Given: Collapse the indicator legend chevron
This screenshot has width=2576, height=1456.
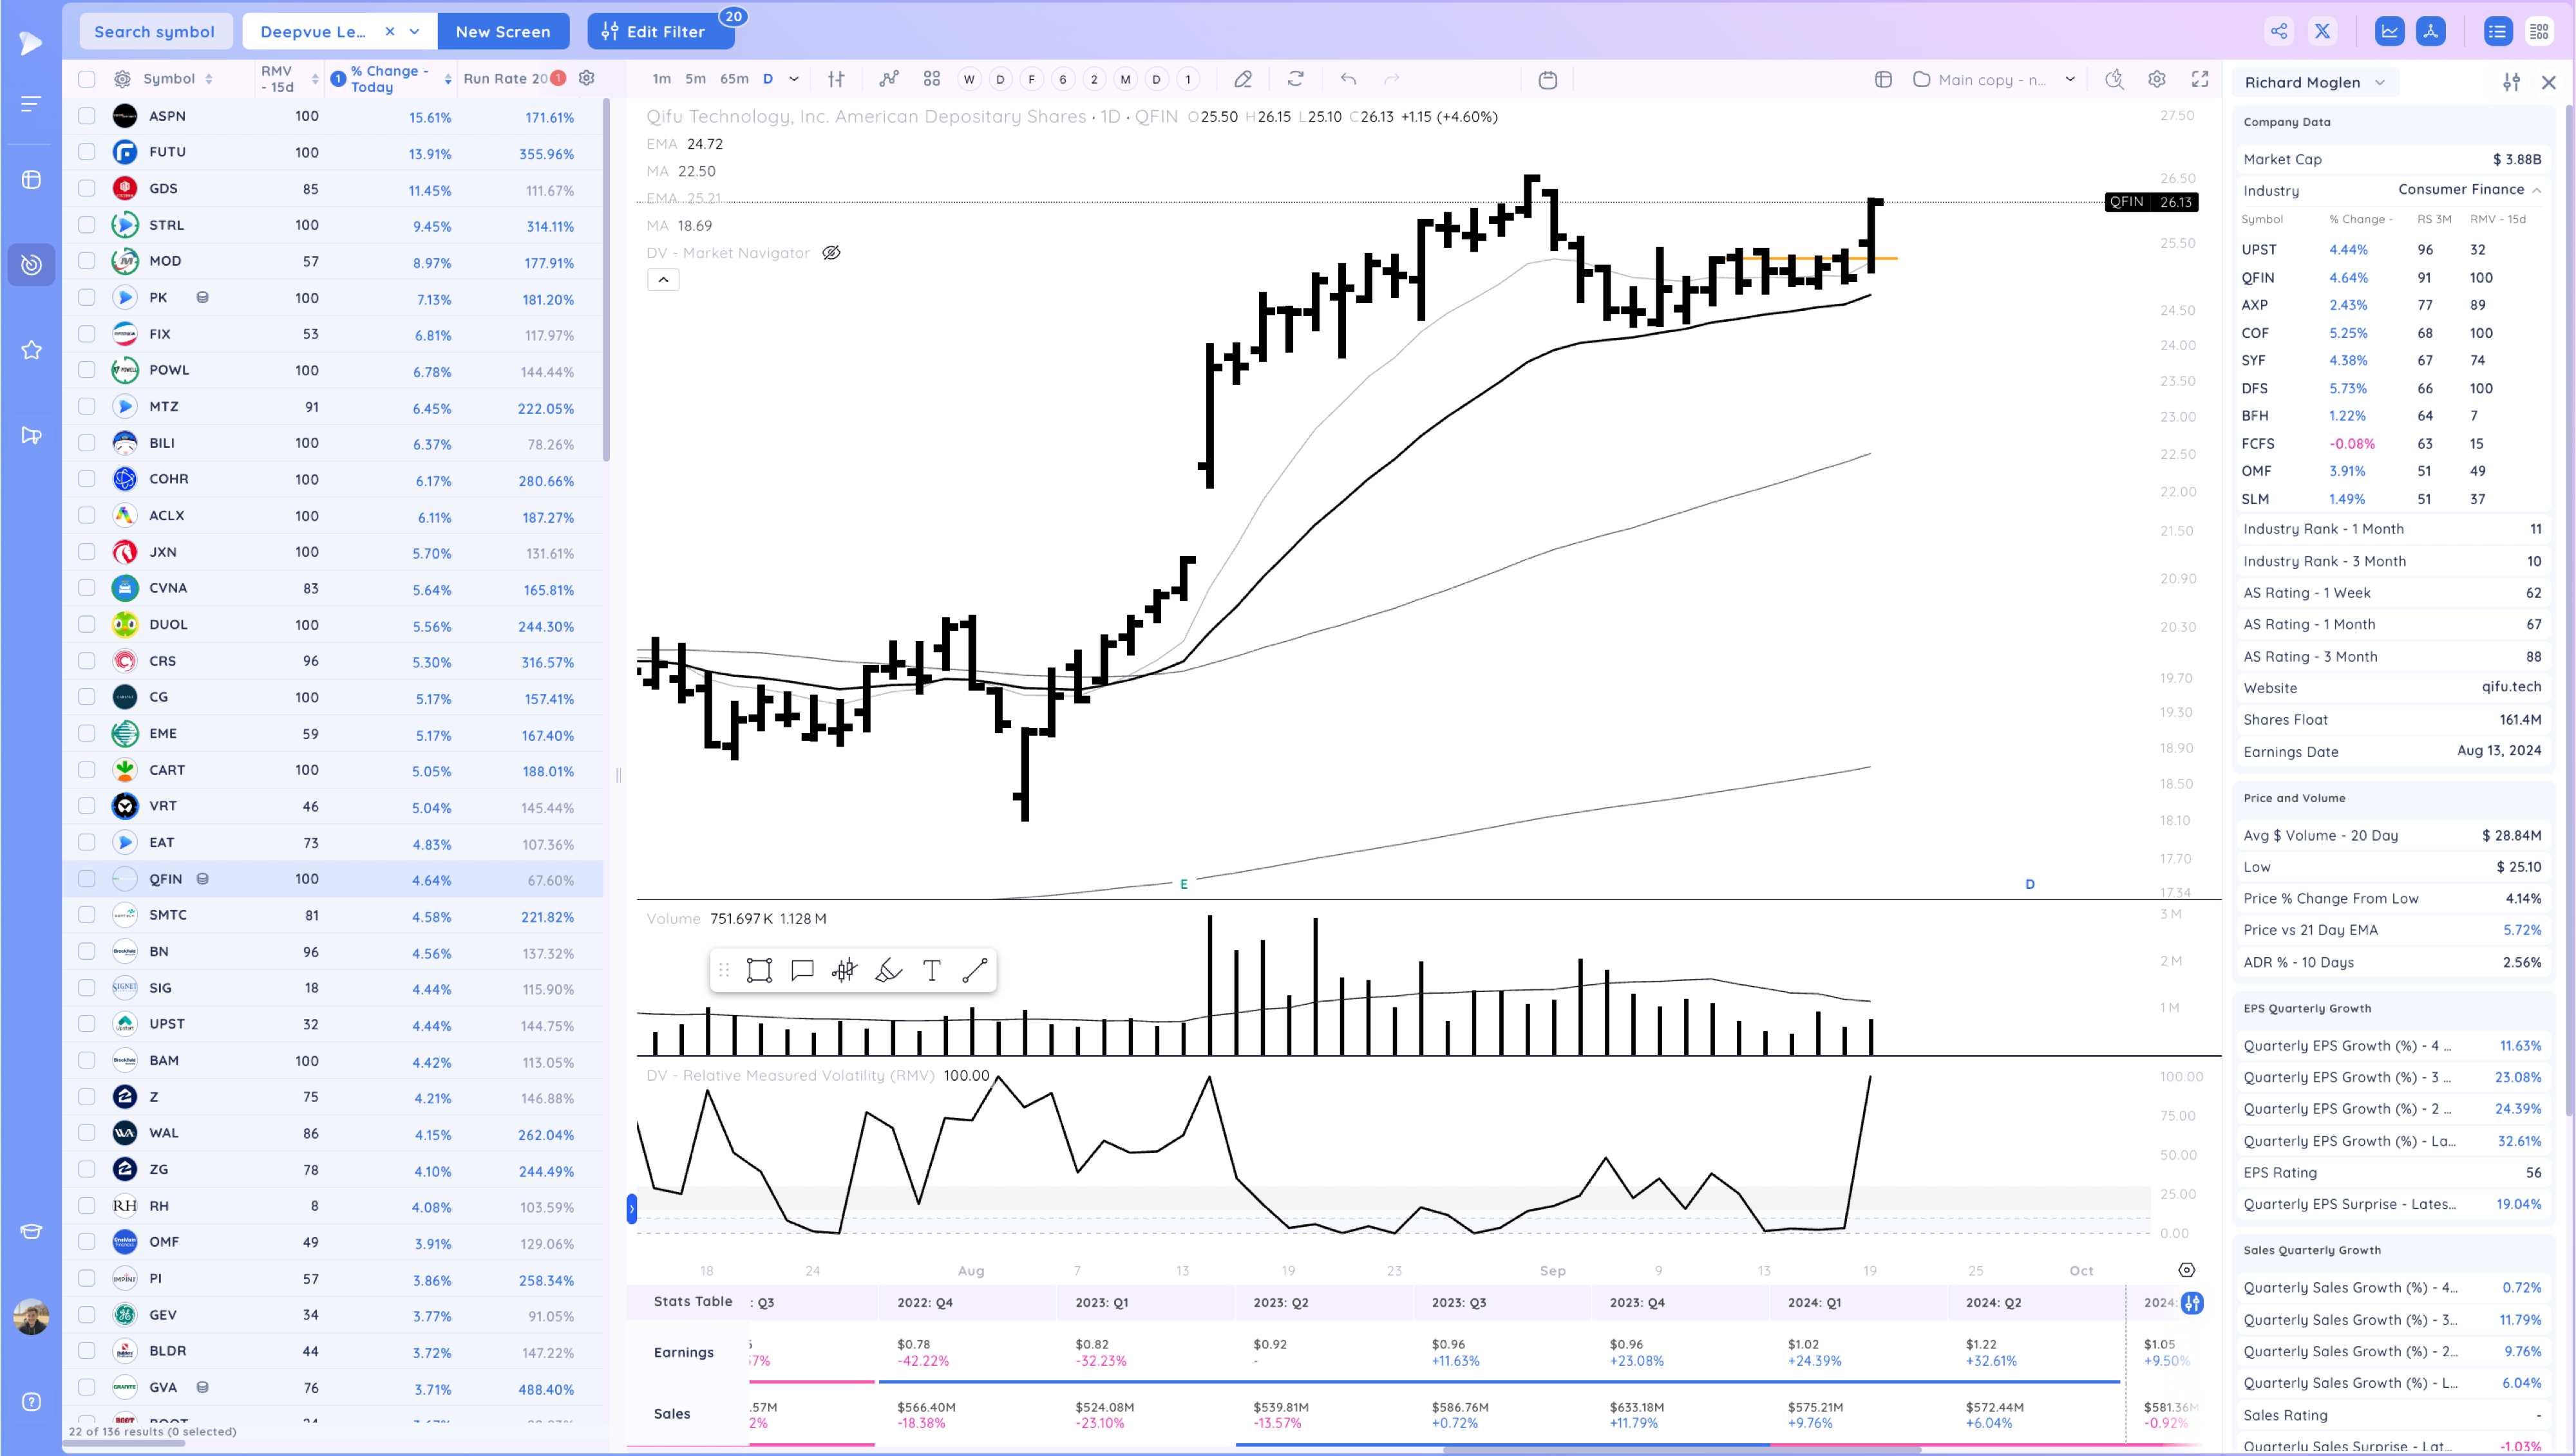Looking at the screenshot, I should [x=663, y=280].
